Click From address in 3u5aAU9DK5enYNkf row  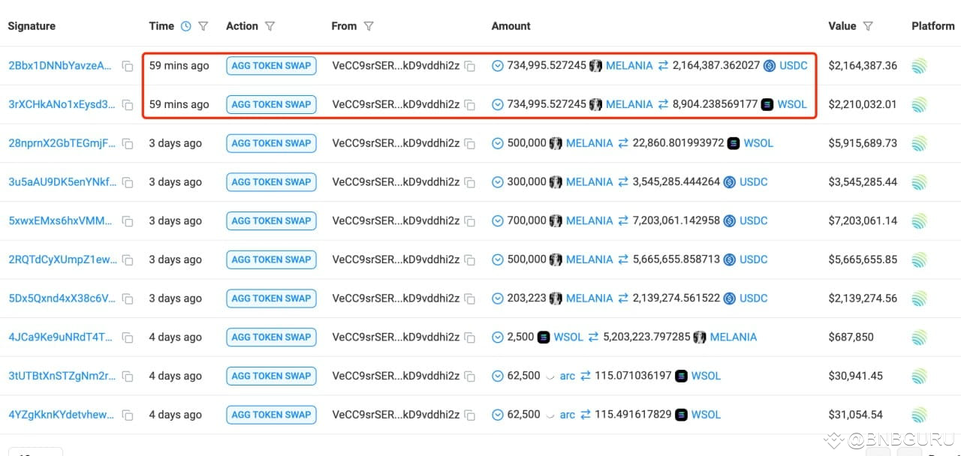click(x=396, y=182)
